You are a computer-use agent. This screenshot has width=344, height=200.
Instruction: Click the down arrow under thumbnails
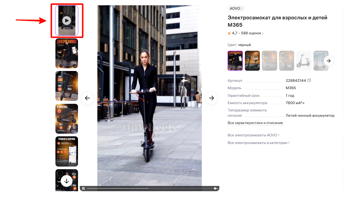click(x=67, y=181)
